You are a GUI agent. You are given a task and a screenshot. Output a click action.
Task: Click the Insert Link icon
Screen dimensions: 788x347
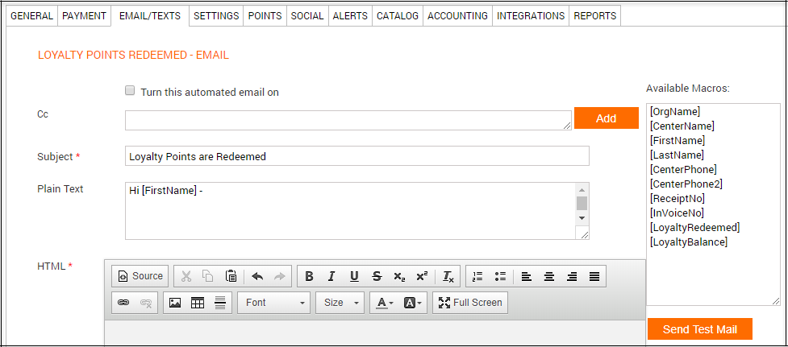pyautogui.click(x=123, y=303)
